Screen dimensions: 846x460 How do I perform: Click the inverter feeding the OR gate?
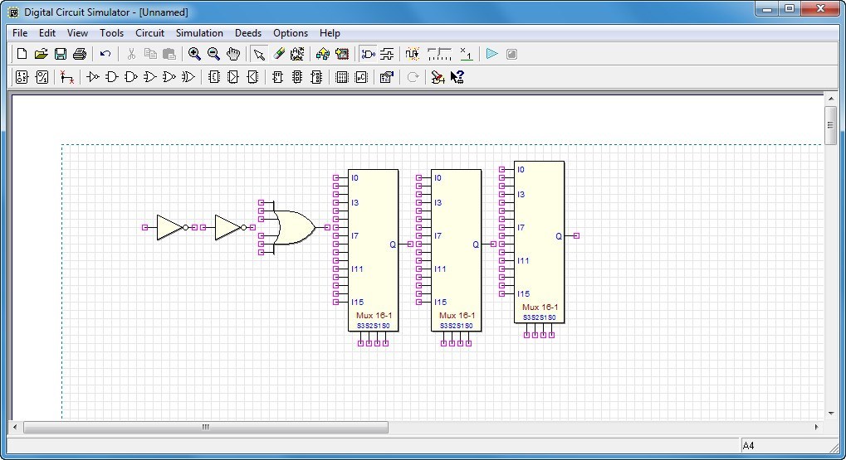coord(227,227)
